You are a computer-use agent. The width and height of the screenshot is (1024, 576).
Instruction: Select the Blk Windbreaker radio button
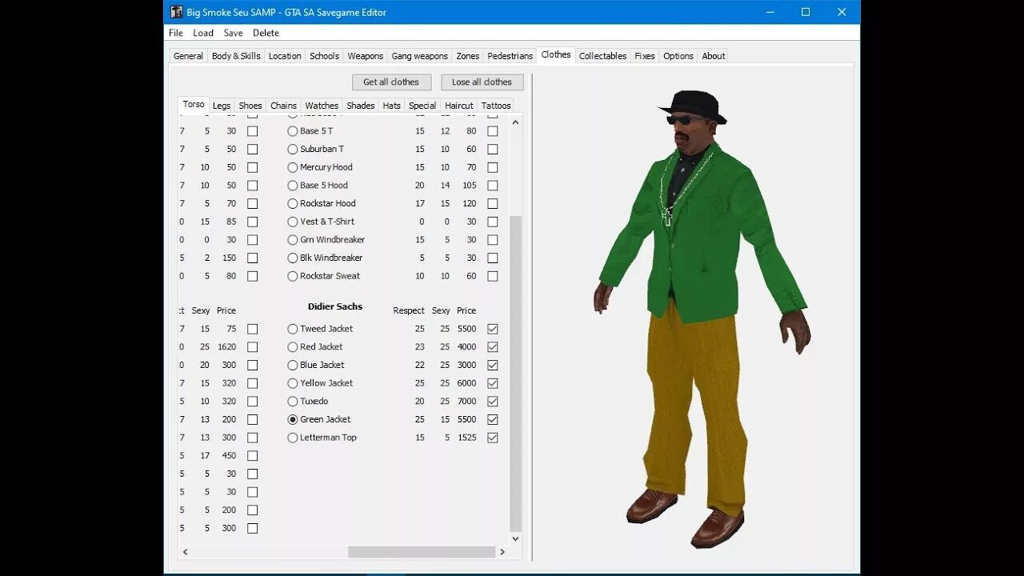293,258
